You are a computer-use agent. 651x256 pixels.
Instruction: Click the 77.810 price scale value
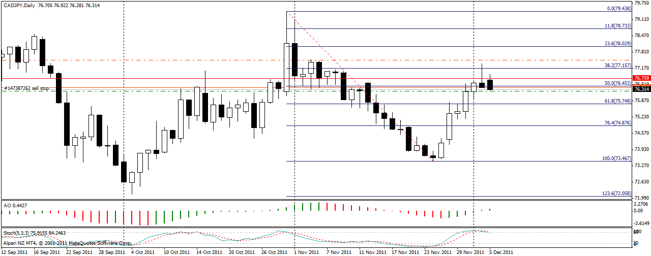click(641, 51)
